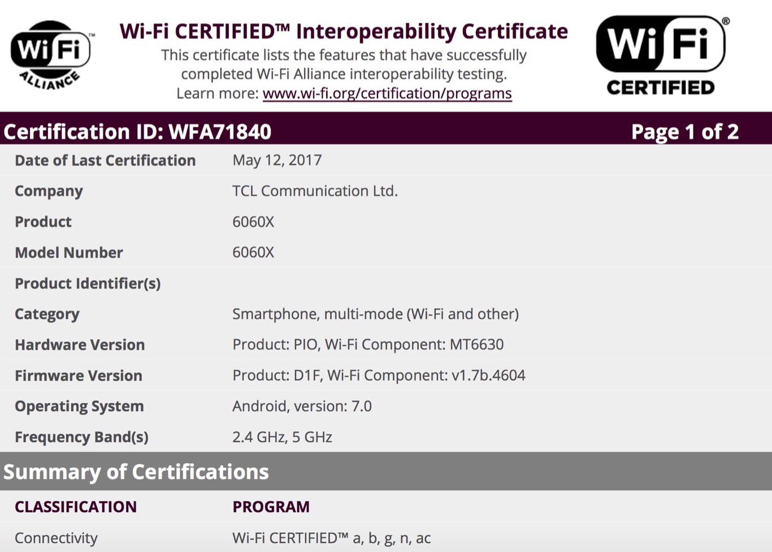Select the Frequency Band(s) label
The image size is (772, 552).
point(81,437)
